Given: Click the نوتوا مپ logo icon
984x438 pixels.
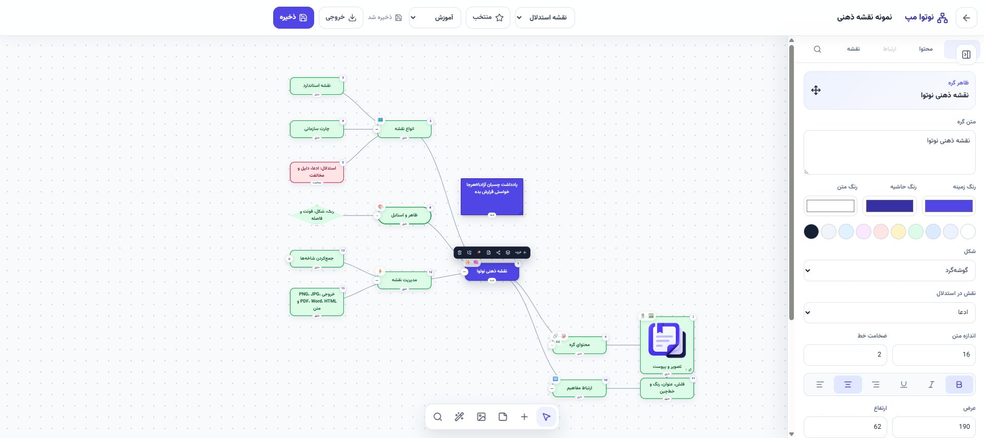Looking at the screenshot, I should 942,18.
